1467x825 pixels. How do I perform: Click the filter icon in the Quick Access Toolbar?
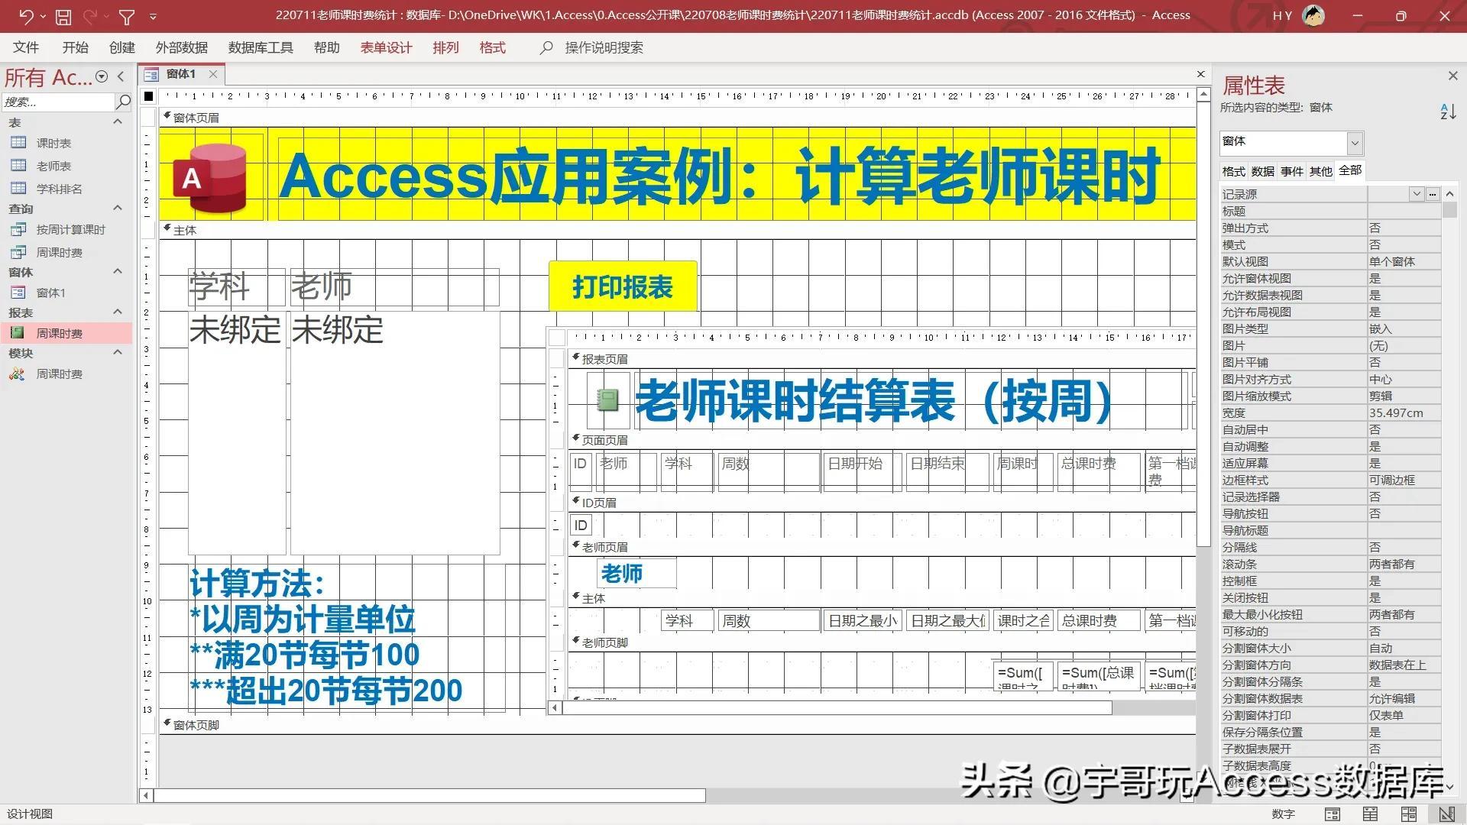(x=126, y=16)
